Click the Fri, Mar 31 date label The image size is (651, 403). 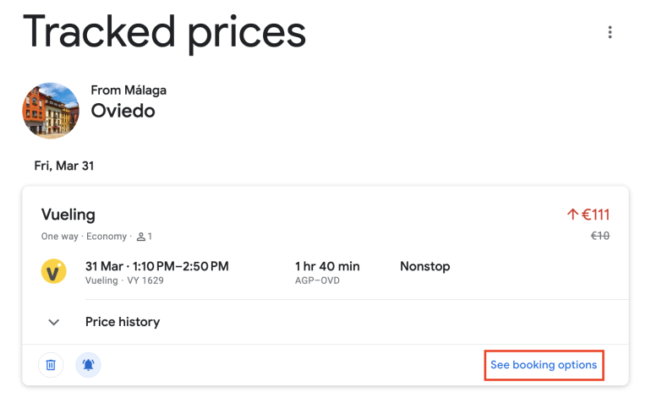click(x=64, y=166)
